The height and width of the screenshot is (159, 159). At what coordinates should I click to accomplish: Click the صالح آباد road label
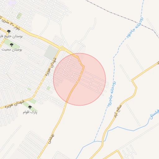[118, 111]
